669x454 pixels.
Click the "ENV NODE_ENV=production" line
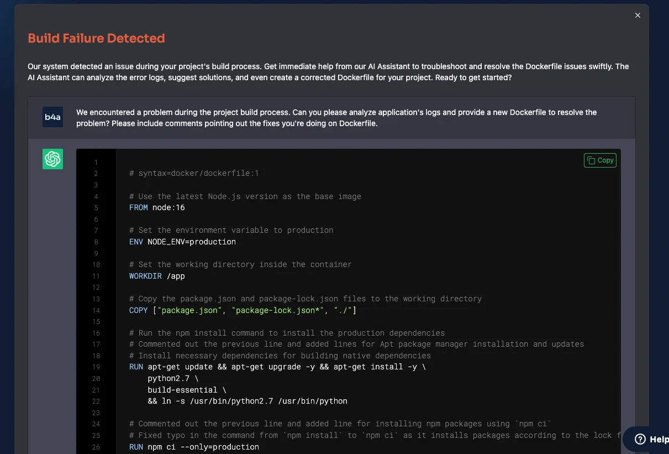tap(182, 242)
